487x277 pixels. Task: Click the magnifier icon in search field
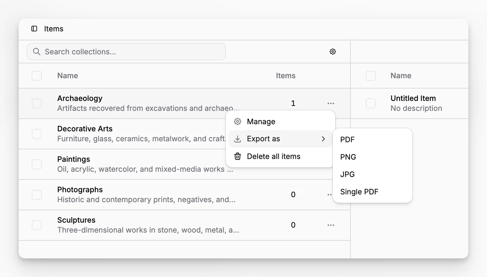pyautogui.click(x=37, y=52)
